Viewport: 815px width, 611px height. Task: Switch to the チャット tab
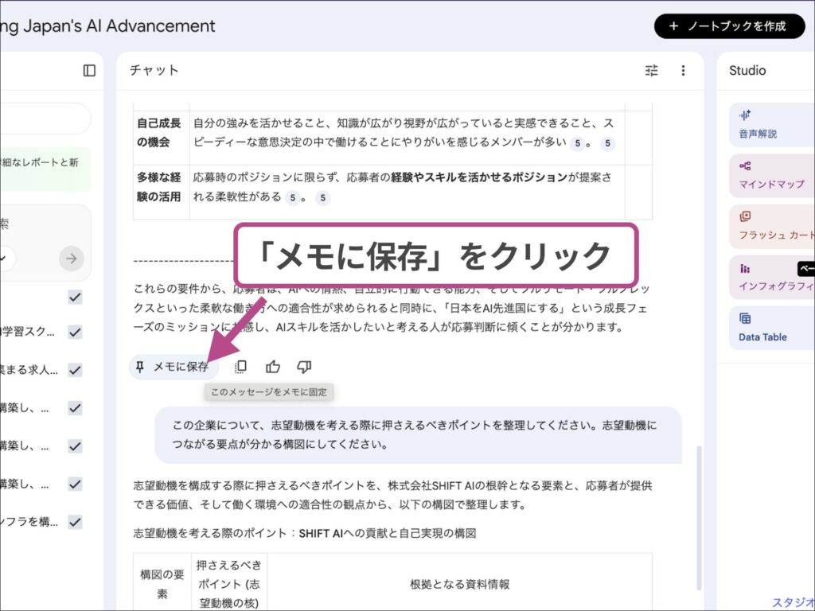[154, 70]
